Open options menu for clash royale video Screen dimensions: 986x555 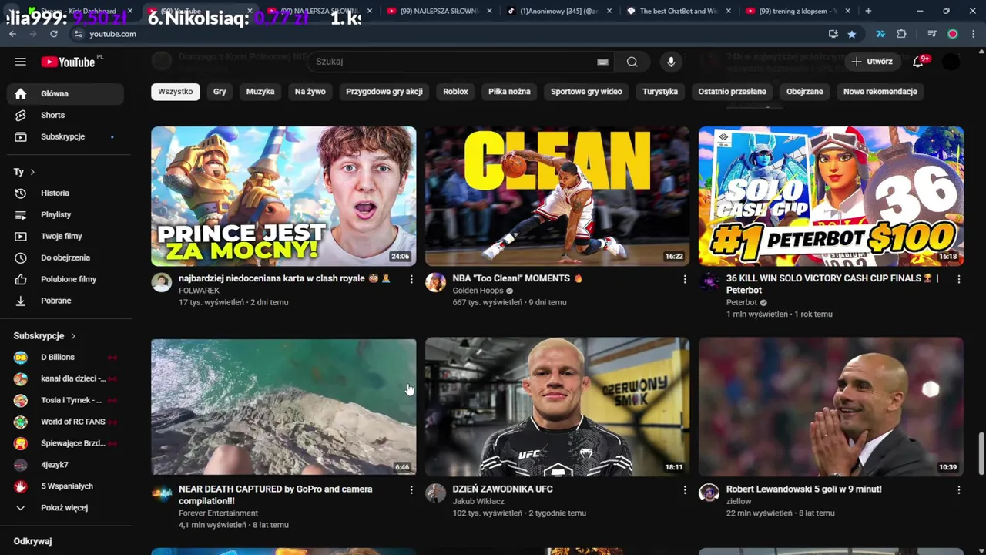[x=411, y=279]
